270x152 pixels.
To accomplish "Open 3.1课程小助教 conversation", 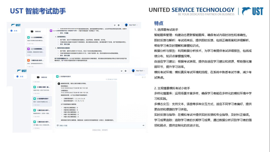I will point(42,90).
